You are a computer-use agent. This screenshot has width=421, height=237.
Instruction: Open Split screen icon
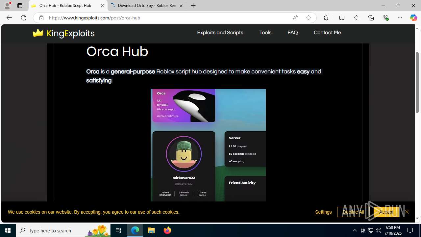(x=342, y=18)
